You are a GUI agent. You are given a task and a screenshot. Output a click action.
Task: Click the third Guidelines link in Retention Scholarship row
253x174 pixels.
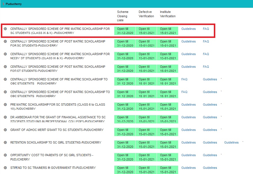231,142
